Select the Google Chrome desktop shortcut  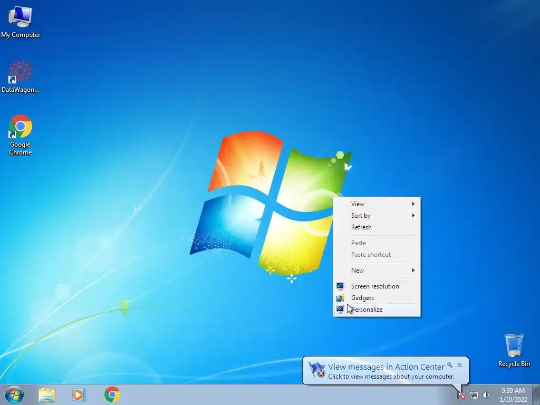click(x=21, y=134)
